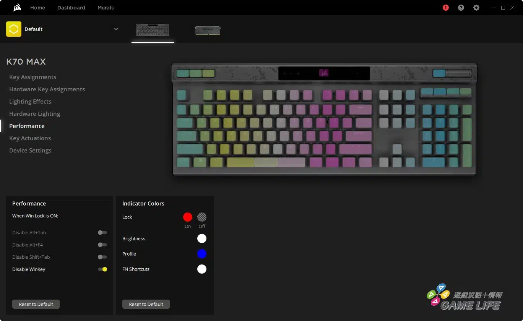Turn off Disable WinKey switch
Image resolution: width=523 pixels, height=321 pixels.
[x=102, y=269]
